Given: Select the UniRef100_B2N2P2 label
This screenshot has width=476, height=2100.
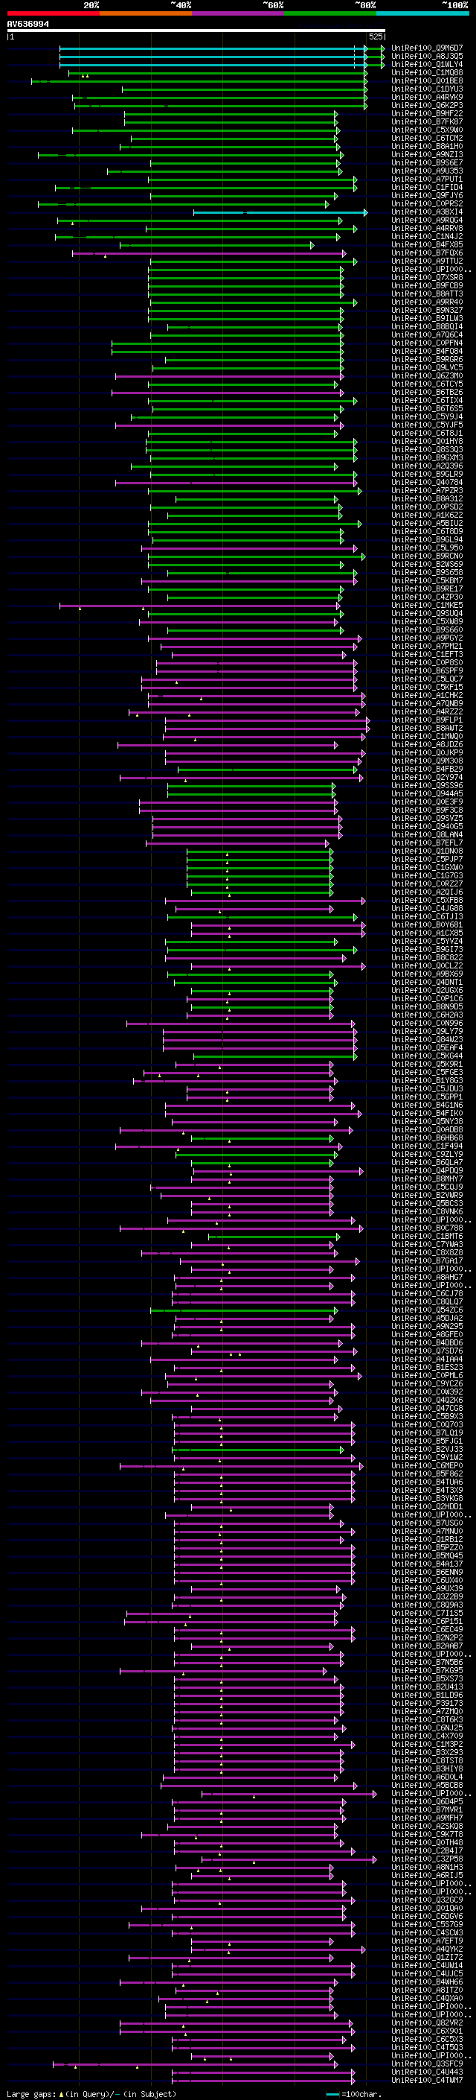Looking at the screenshot, I should 427,1637.
